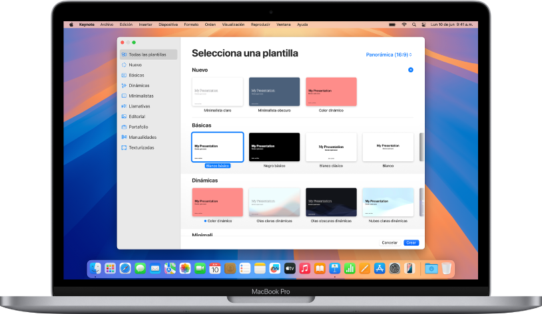Select the Blanco template thumbnail
Screen dimensions: 542x314
(388, 147)
